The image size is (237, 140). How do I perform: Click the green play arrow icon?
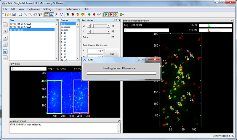click(x=122, y=14)
